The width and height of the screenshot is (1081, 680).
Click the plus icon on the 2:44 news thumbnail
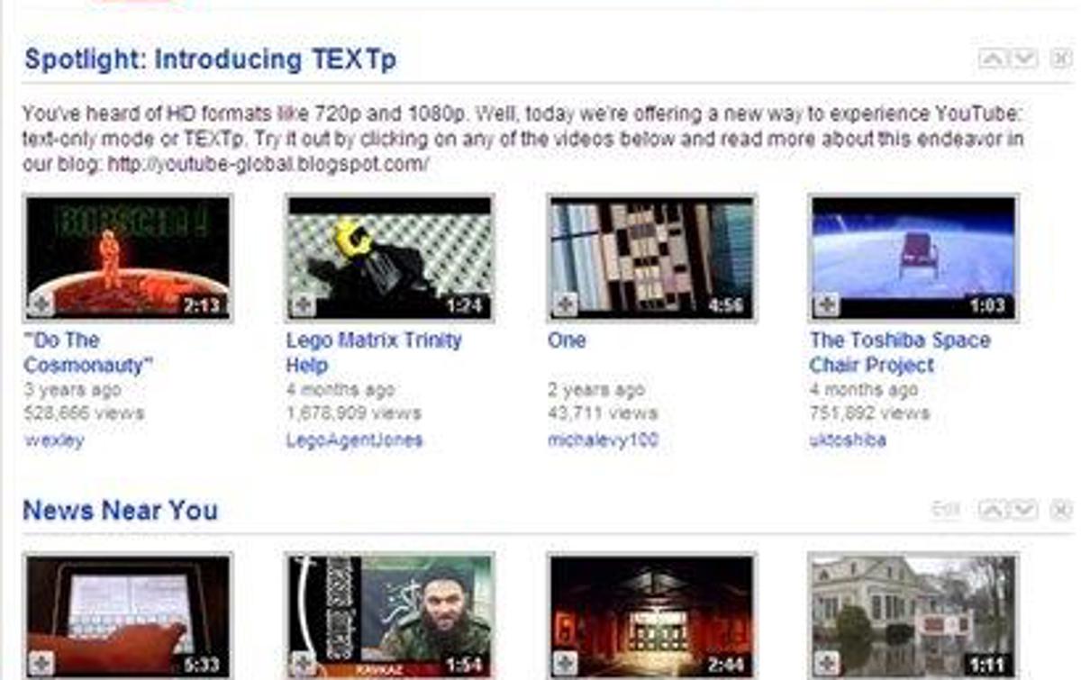pos(564,664)
